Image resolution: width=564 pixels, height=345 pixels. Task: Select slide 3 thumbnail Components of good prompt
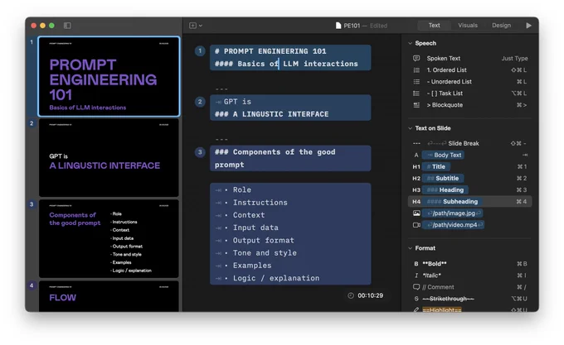109,239
